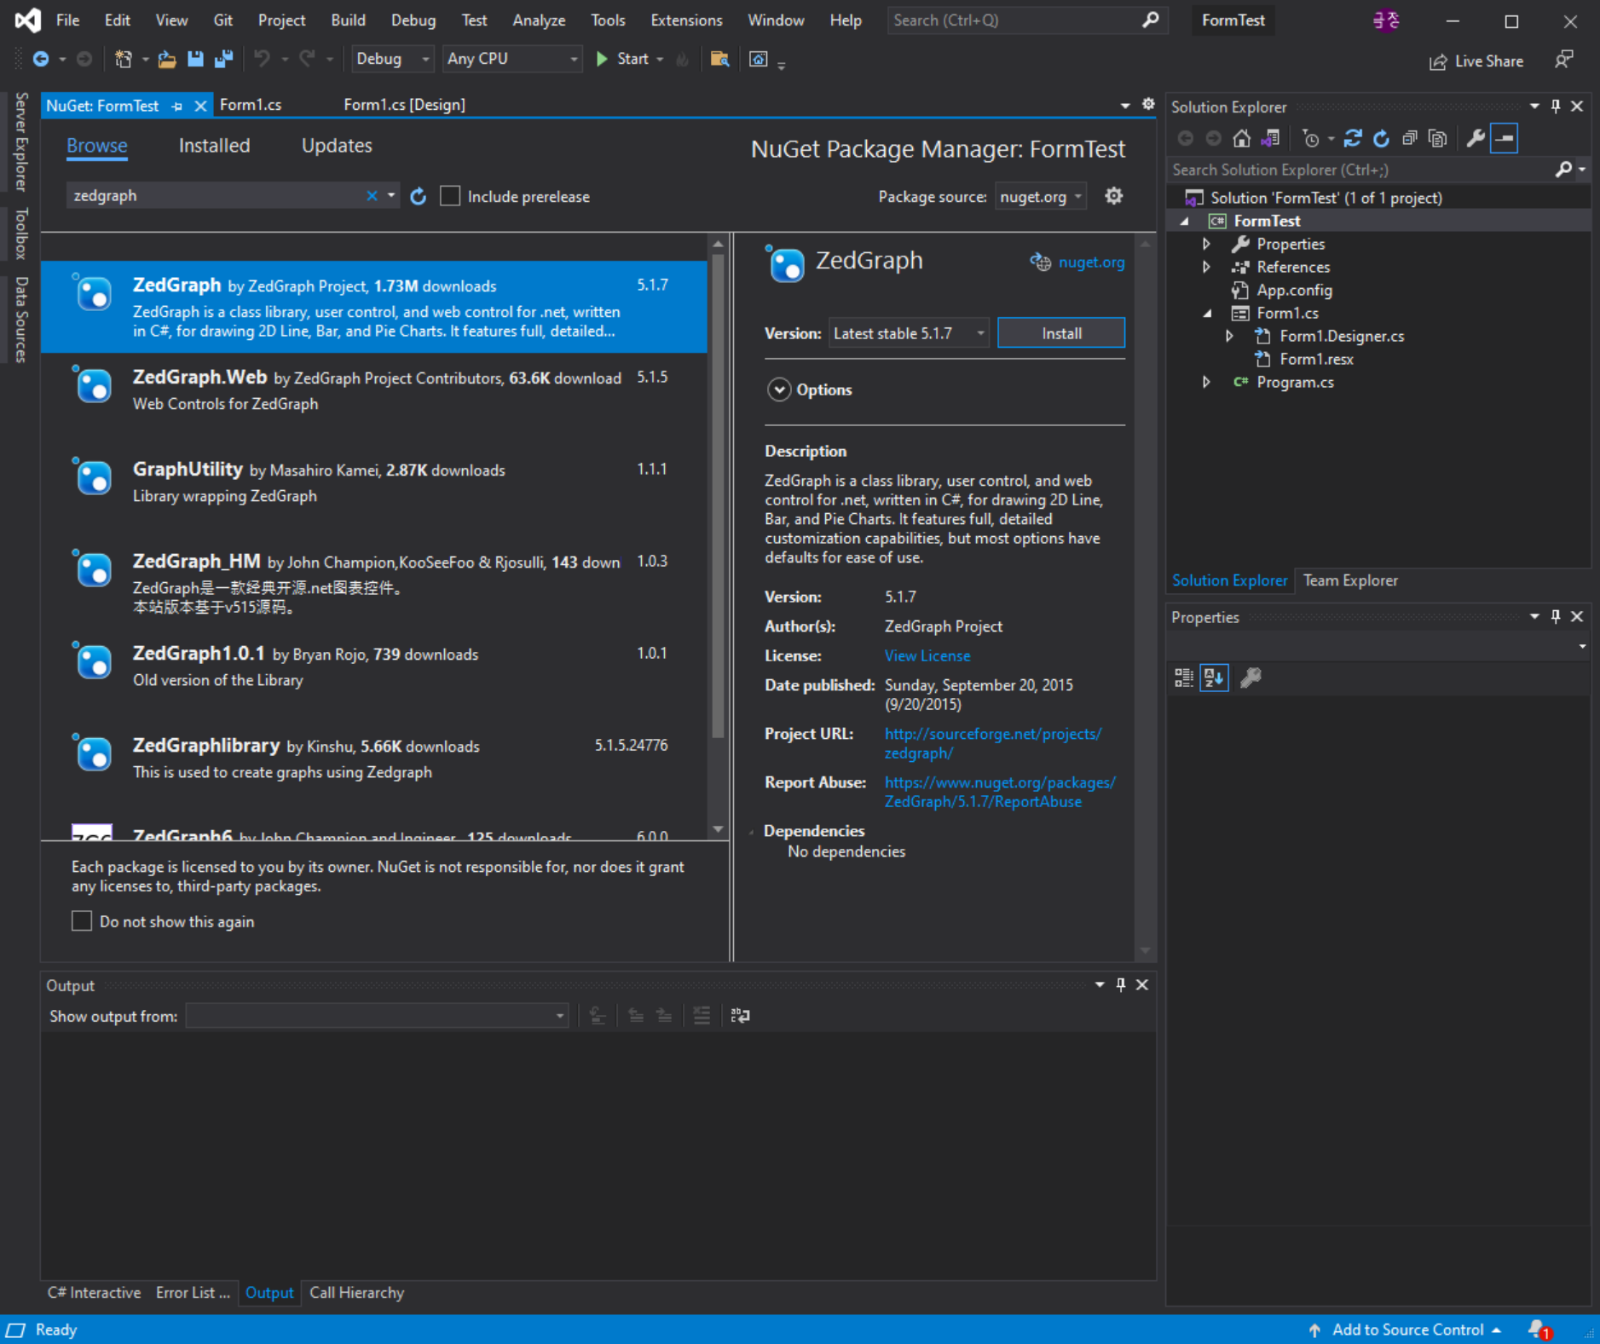The width and height of the screenshot is (1600, 1344).
Task: Open the Report Abuse link
Action: [1000, 792]
